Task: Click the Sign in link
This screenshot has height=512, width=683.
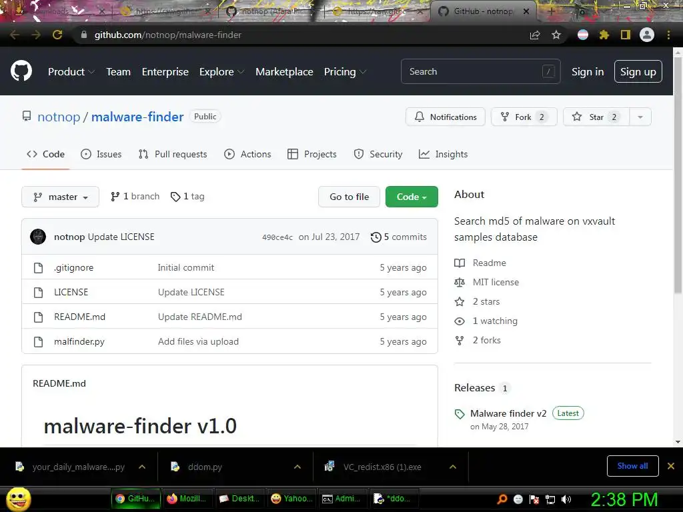Action: 588,72
